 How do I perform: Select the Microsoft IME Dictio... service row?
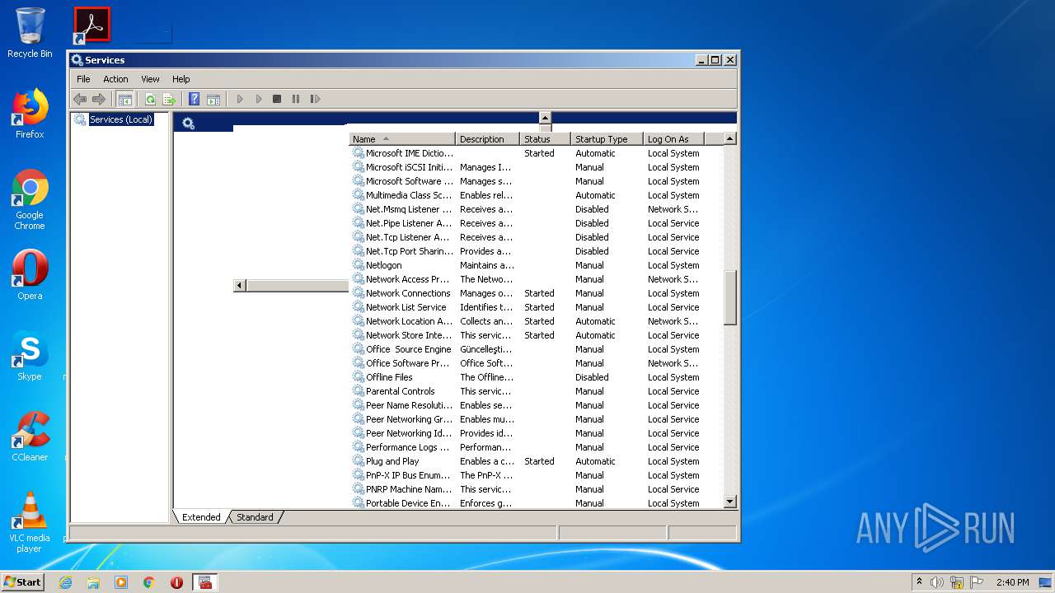tap(536, 153)
